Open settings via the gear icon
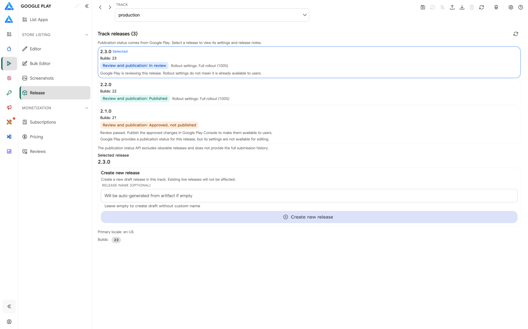Screen dimensions: 528x329 pyautogui.click(x=511, y=7)
